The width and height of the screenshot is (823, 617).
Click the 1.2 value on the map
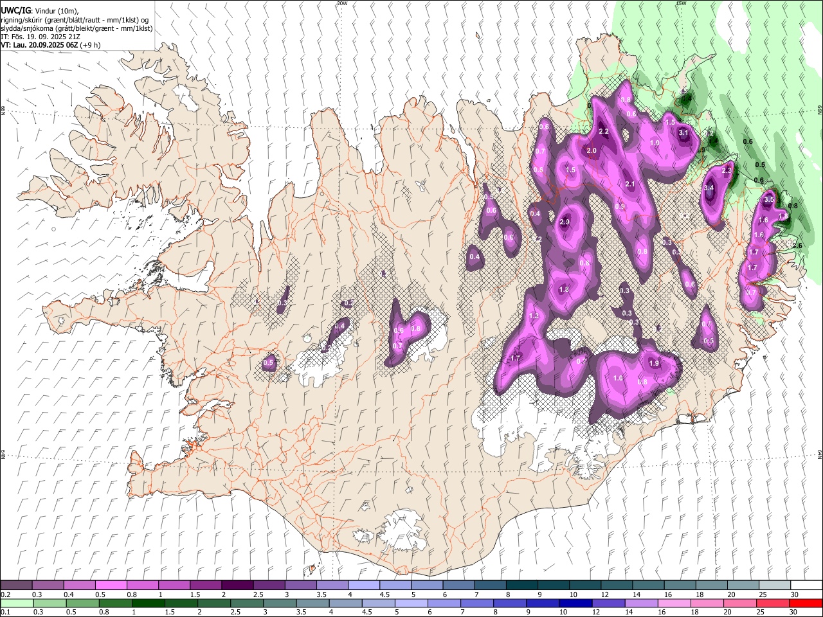pos(534,316)
